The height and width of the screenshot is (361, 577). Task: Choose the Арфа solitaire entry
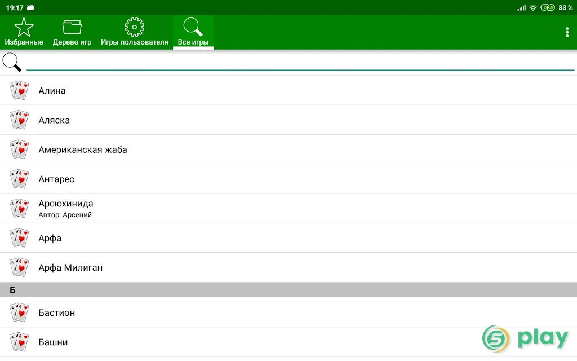288,238
